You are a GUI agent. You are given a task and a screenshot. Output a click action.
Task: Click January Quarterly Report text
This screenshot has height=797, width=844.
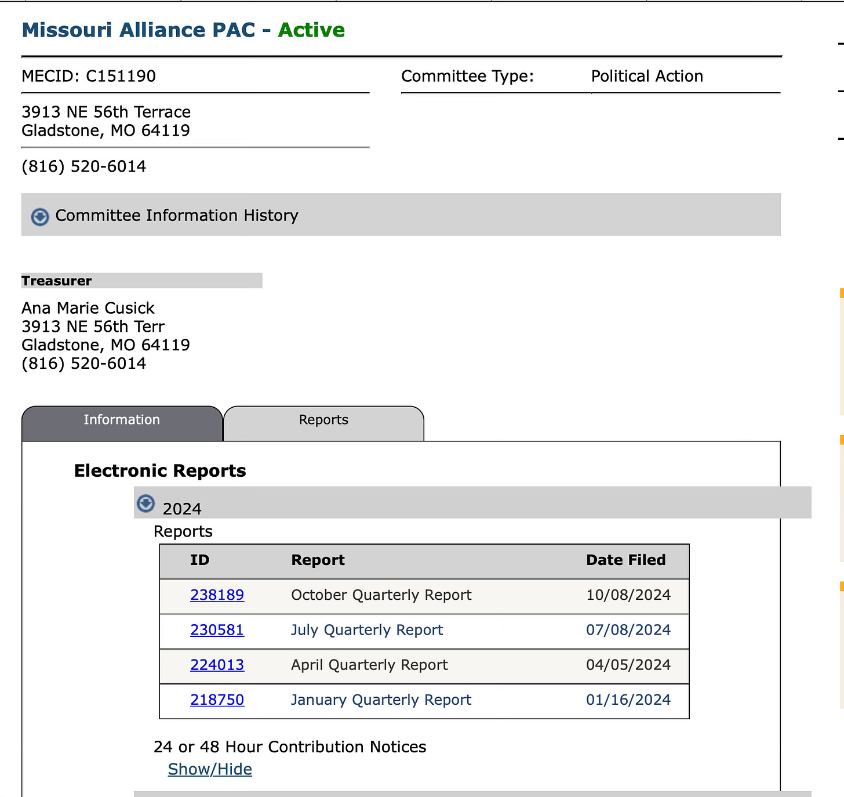(x=381, y=700)
